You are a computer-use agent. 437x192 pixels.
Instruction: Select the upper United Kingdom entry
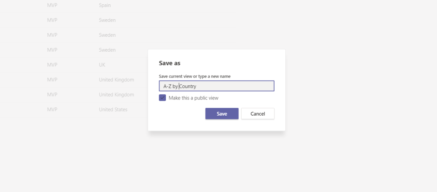click(116, 80)
